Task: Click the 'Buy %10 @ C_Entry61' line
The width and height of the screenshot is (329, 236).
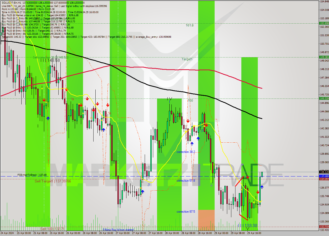Action: (x=38, y=21)
